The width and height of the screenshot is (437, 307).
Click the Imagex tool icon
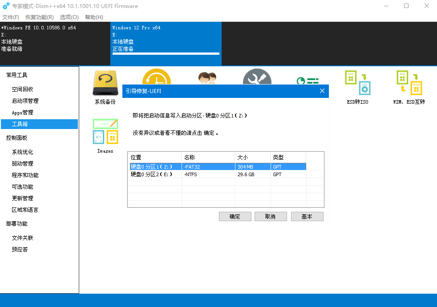[x=105, y=132]
